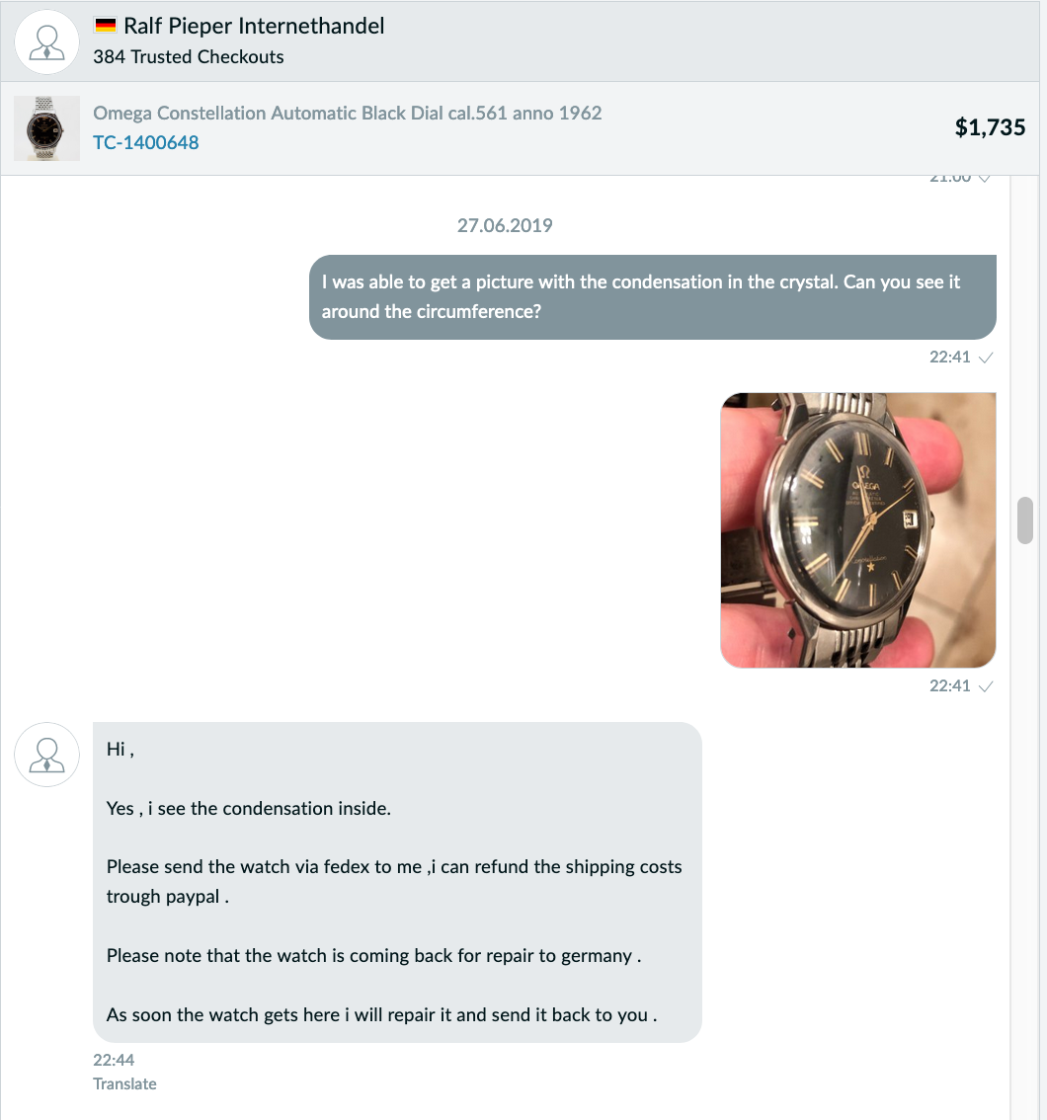1047x1120 pixels.
Task: Open the Omega watch listing thumbnail
Action: [x=47, y=128]
